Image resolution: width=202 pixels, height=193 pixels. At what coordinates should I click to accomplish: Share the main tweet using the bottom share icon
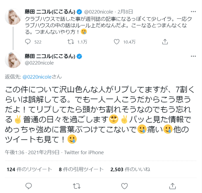click(x=173, y=186)
